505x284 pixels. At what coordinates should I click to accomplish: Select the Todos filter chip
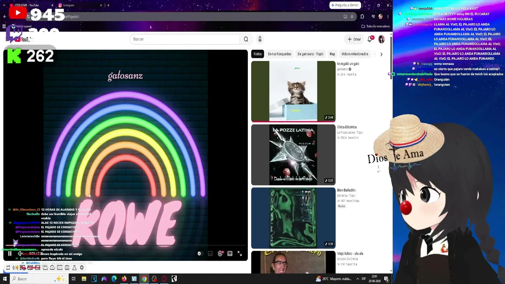tap(258, 54)
